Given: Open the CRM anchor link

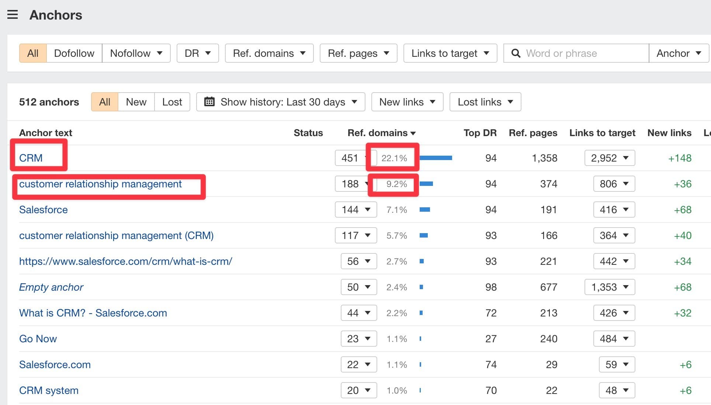Looking at the screenshot, I should pyautogui.click(x=31, y=158).
